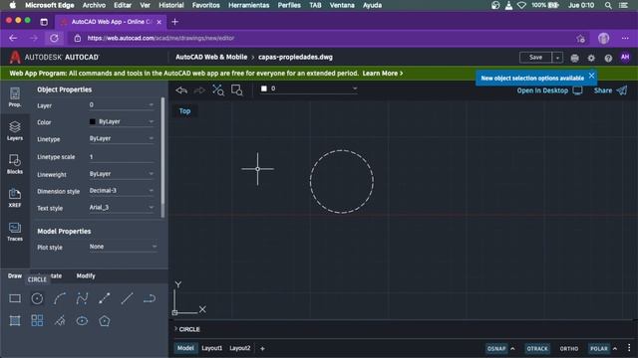This screenshot has height=358, width=638.
Task: Switch to the Draw tab
Action: (x=15, y=275)
